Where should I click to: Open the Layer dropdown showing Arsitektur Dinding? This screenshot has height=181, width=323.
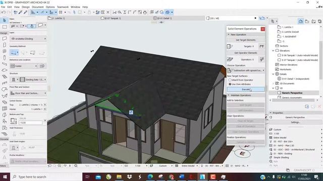tap(28, 39)
